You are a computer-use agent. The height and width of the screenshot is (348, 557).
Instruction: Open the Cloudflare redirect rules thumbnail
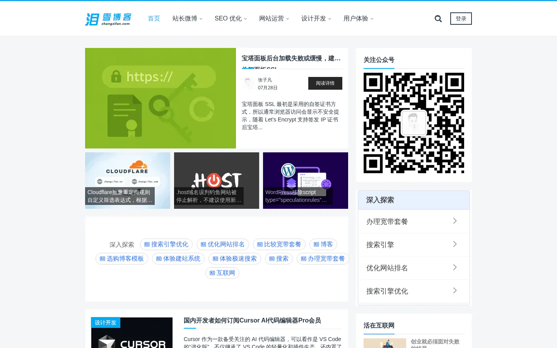tap(128, 181)
